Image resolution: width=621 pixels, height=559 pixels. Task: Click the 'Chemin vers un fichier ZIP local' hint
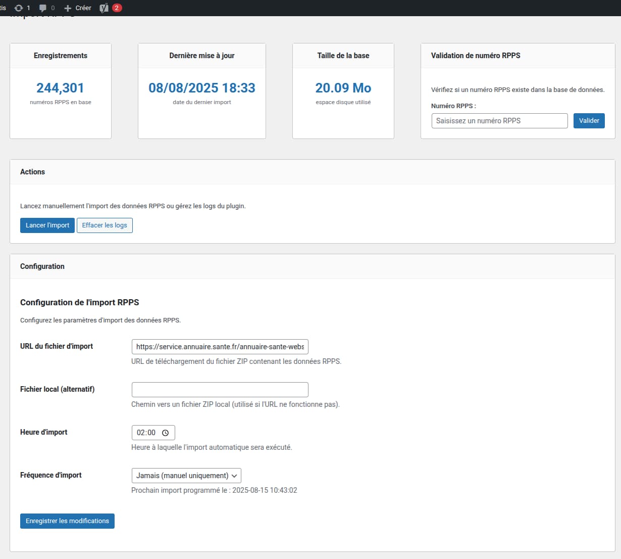(x=235, y=404)
